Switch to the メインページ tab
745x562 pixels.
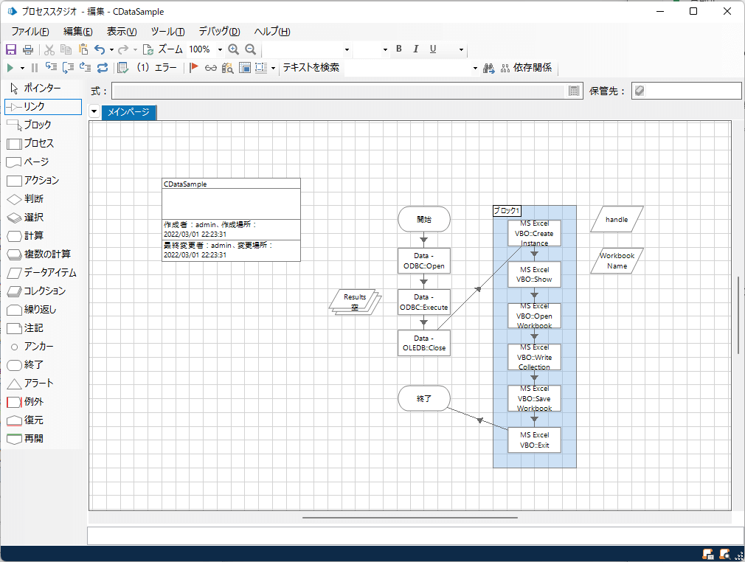129,112
